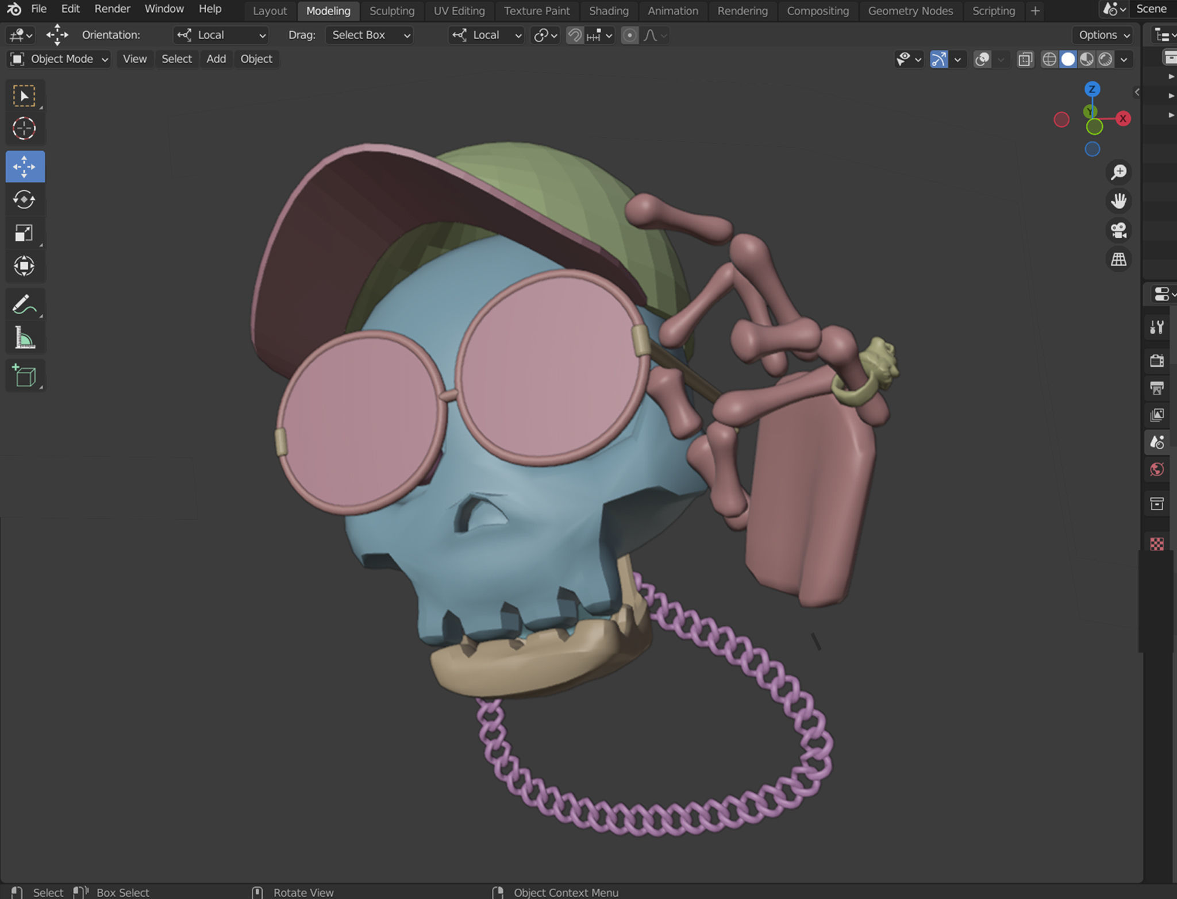This screenshot has width=1177, height=899.
Task: Open the Tool properties tab icon
Action: [1157, 327]
